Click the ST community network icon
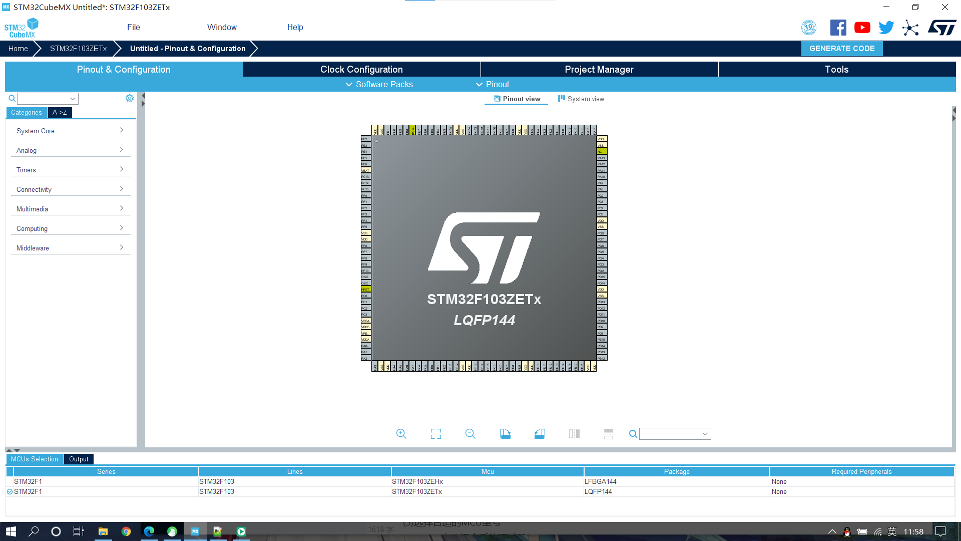This screenshot has height=541, width=961. coord(910,28)
